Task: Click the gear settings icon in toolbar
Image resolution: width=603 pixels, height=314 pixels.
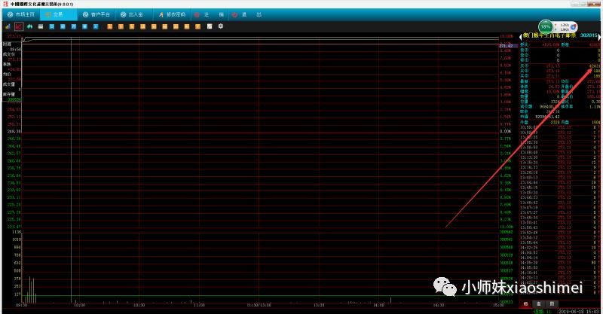Action: (x=221, y=27)
